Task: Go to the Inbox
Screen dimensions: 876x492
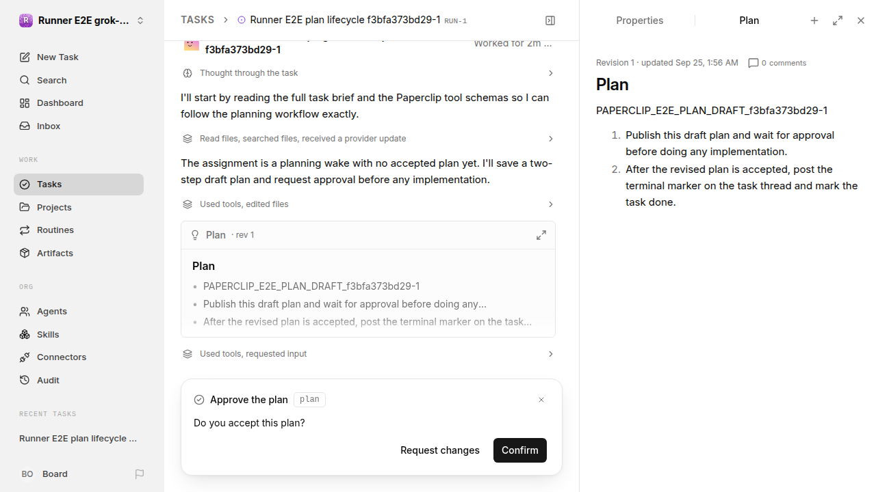Action: click(79, 126)
